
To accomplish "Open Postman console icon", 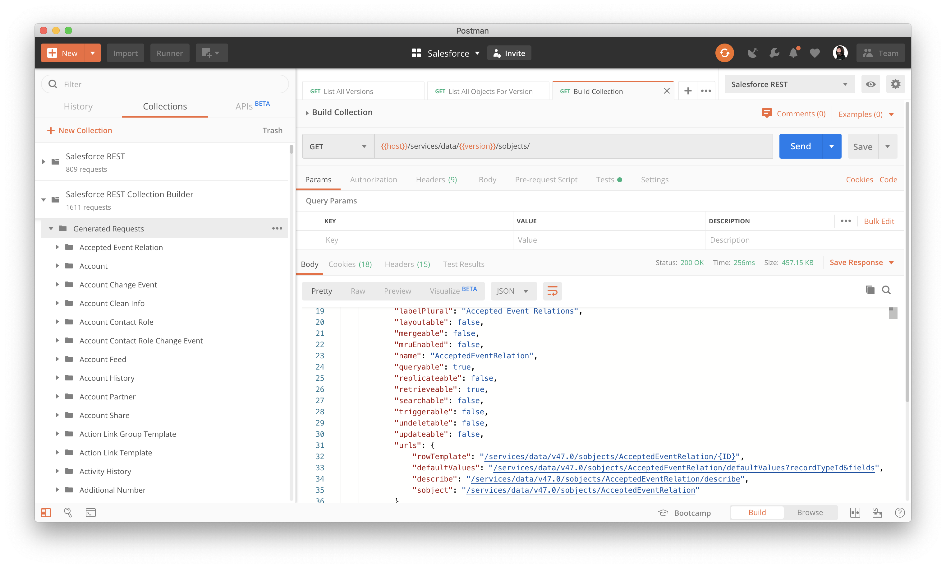I will point(91,513).
